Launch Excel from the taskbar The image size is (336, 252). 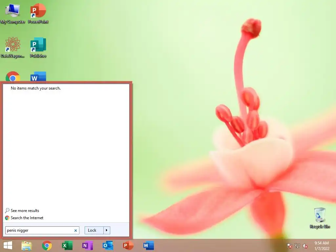(x=67, y=245)
